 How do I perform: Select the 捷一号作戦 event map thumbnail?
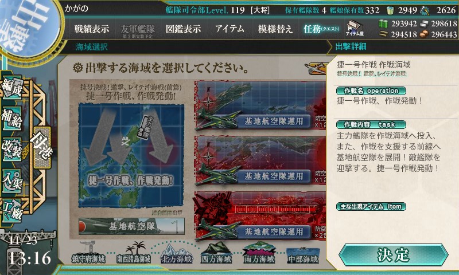(131, 155)
